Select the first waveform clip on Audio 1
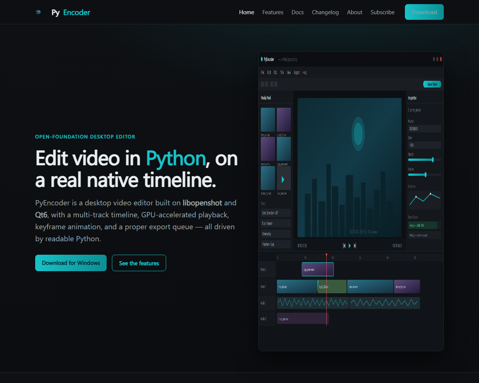This screenshot has height=383, width=479. coord(313,303)
